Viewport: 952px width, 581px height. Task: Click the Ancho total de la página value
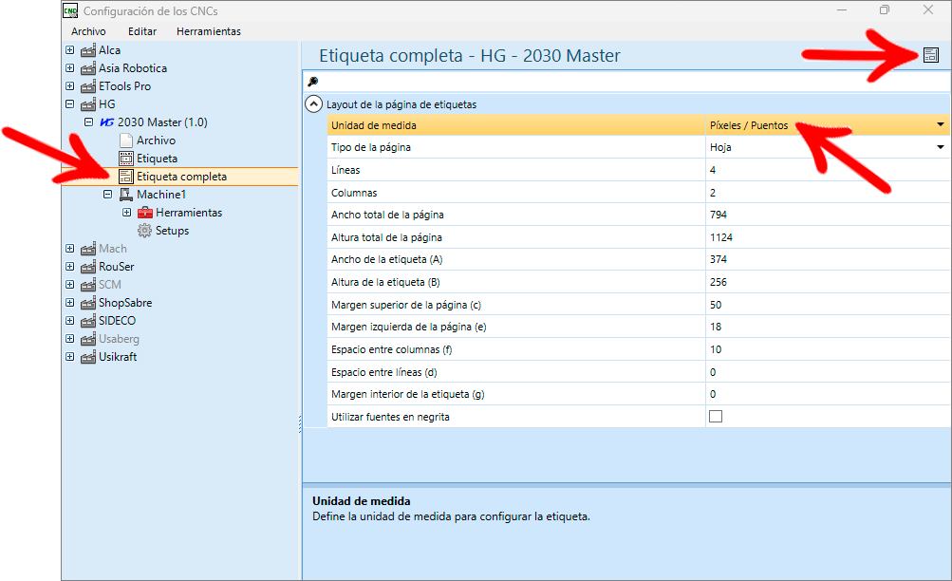[828, 215]
